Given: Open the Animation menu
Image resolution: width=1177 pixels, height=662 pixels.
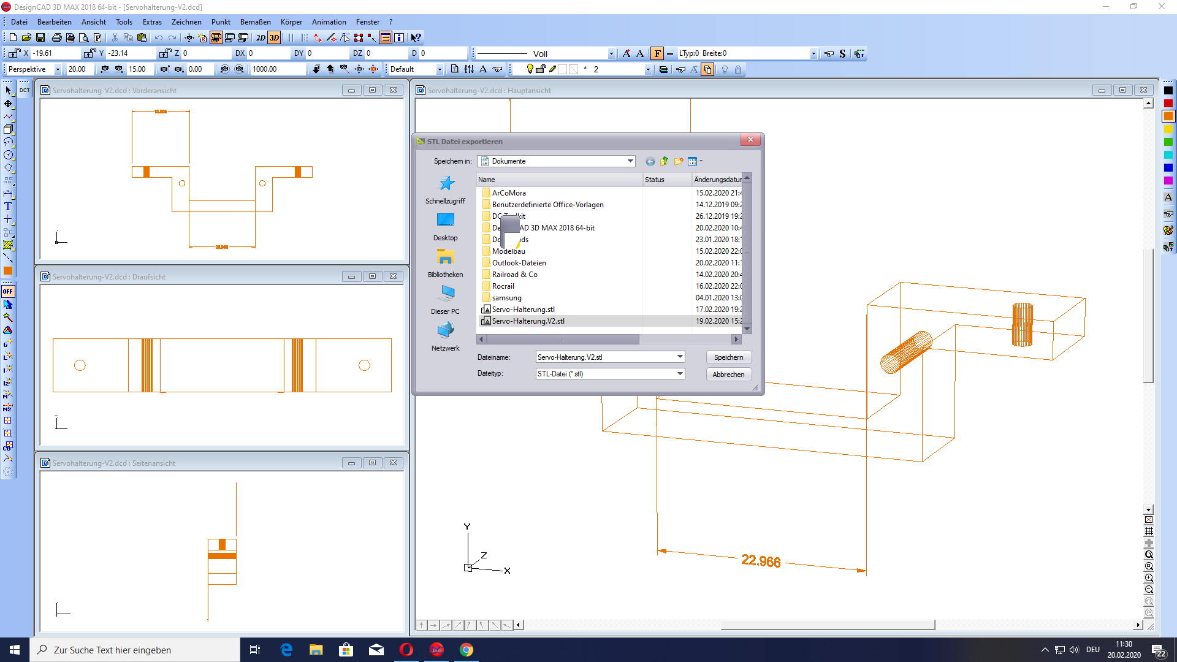Looking at the screenshot, I should click(329, 22).
